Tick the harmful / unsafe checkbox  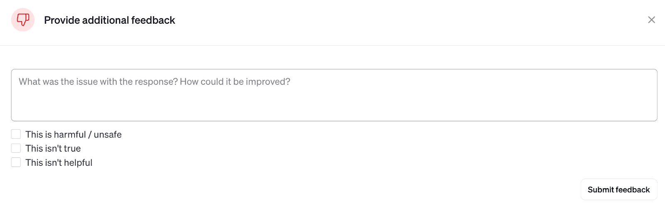pyautogui.click(x=16, y=134)
